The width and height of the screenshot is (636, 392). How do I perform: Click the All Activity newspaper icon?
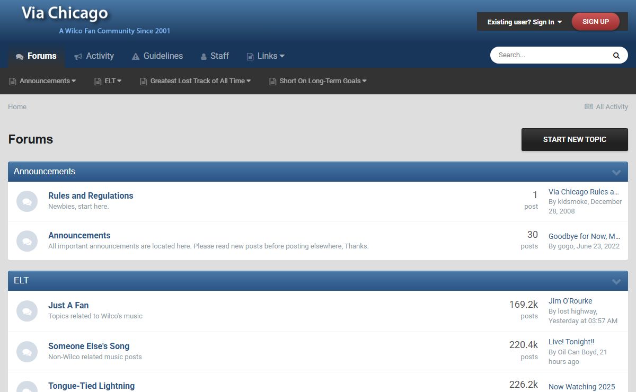(x=588, y=106)
